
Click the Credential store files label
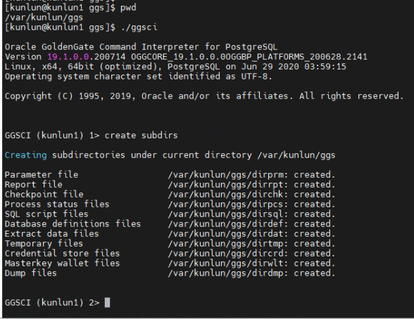pyautogui.click(x=62, y=254)
